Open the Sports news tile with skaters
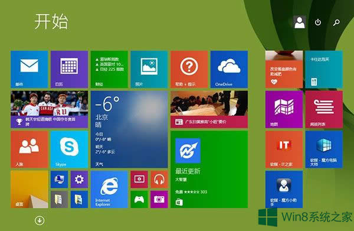354x231 pixels. (49, 109)
